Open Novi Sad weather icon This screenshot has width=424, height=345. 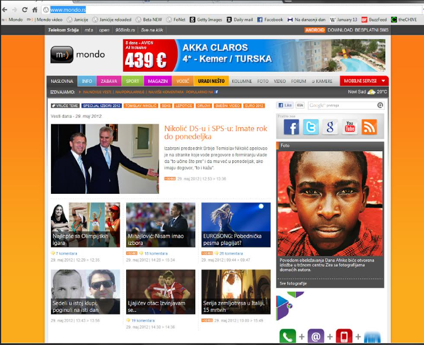[371, 92]
